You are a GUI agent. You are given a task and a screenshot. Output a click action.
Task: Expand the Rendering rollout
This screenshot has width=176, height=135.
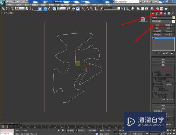163,59
